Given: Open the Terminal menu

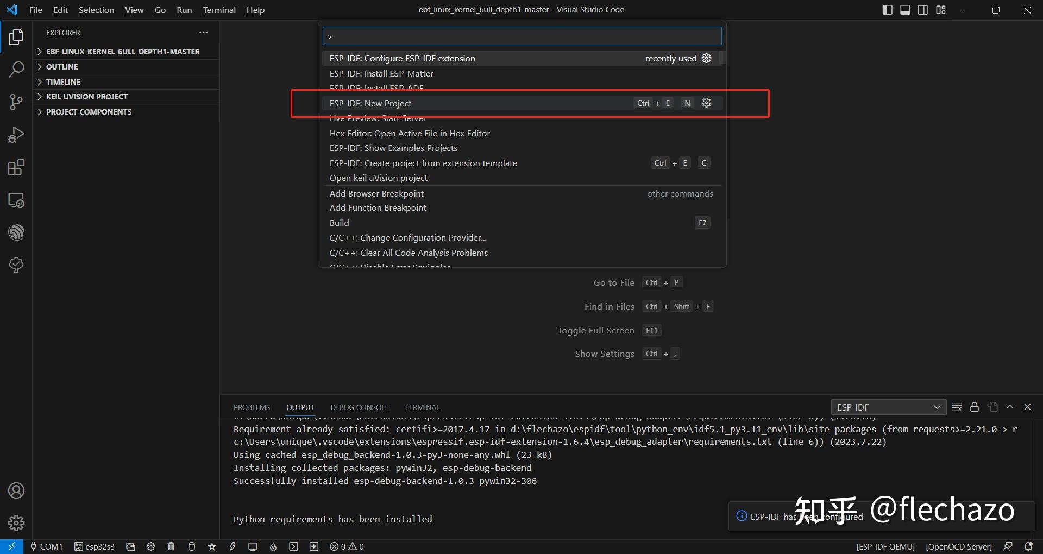Looking at the screenshot, I should point(219,10).
